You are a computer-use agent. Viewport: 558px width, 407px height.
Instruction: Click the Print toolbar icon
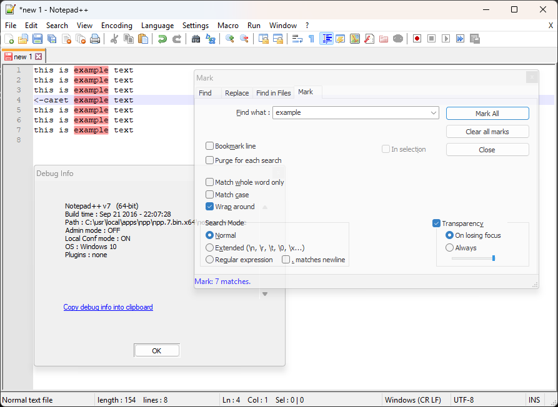click(95, 39)
